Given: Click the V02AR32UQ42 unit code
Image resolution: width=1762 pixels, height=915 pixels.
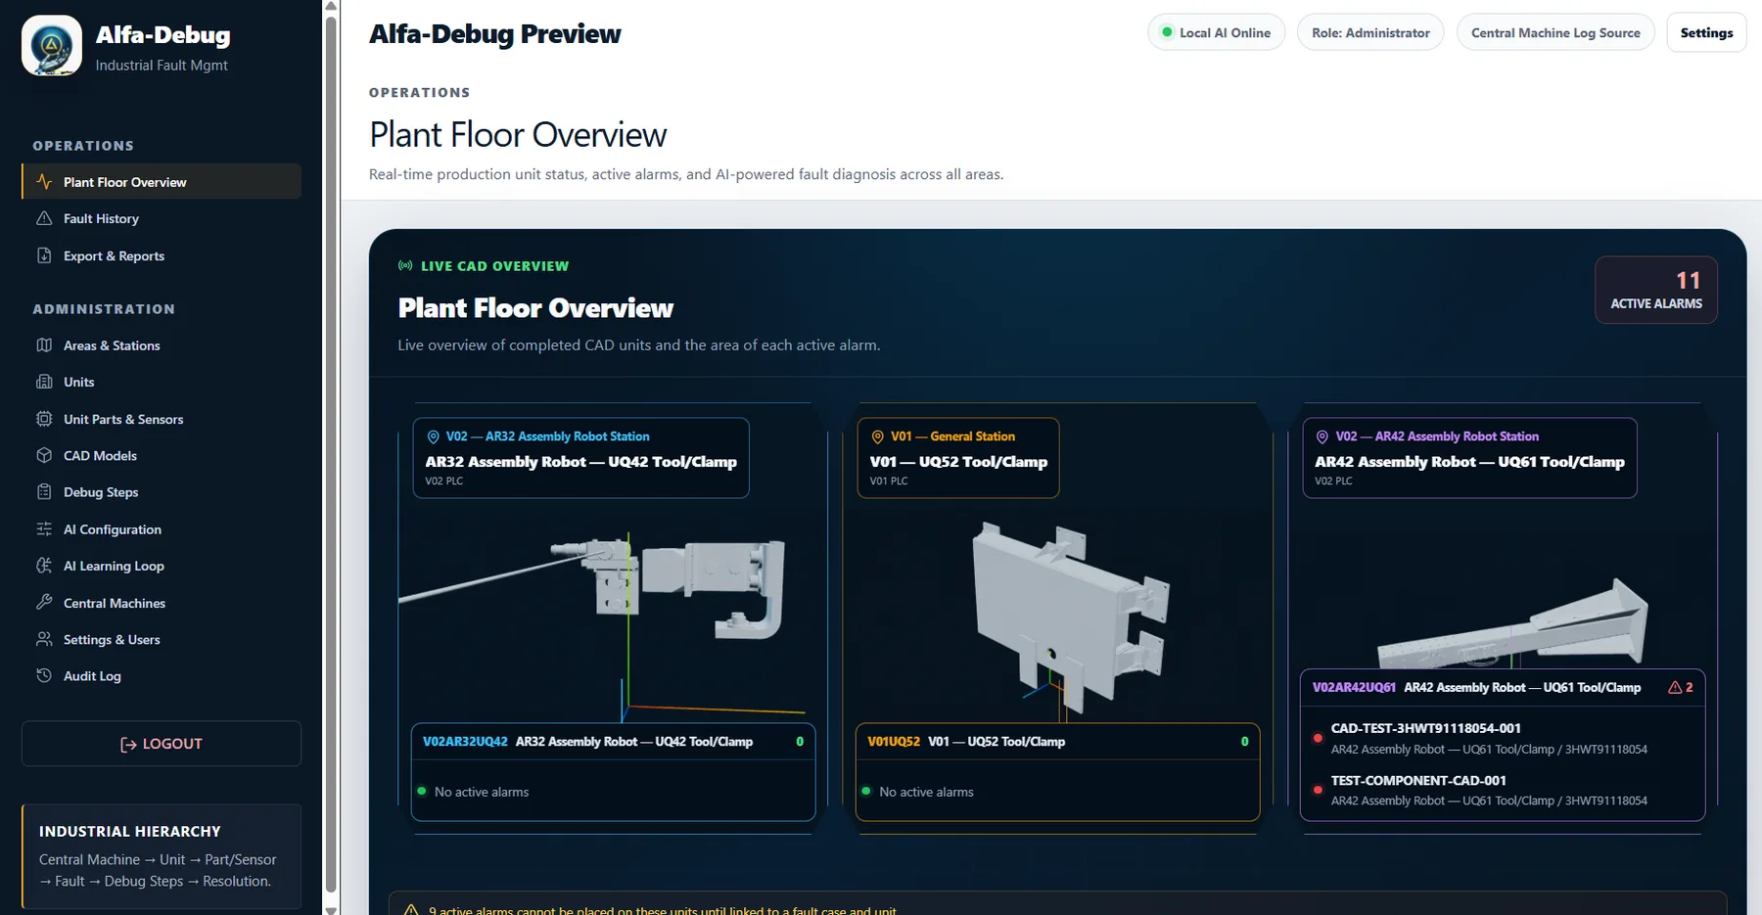Looking at the screenshot, I should point(465,742).
